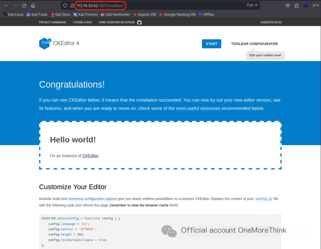The height and width of the screenshot is (249, 321).
Task: Click the config.js inline code label
Action: point(264,199)
